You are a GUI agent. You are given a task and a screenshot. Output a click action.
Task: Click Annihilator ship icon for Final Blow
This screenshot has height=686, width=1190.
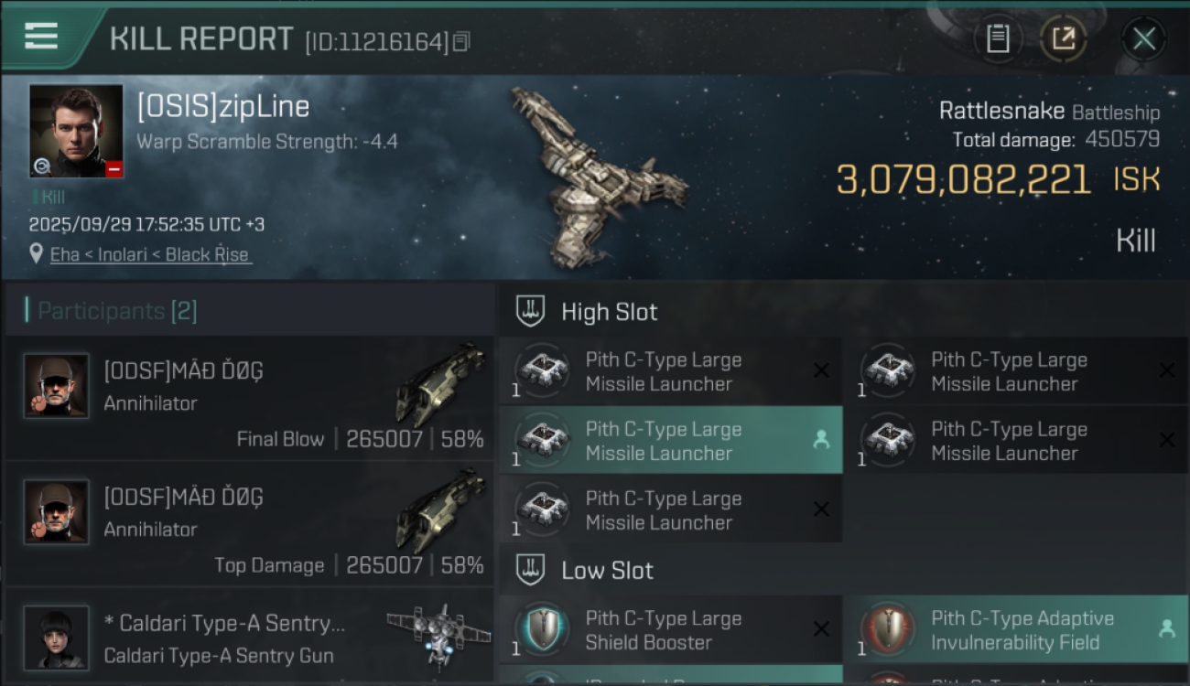point(440,384)
